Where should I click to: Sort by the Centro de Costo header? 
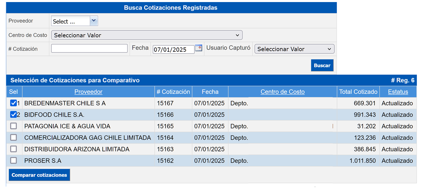point(282,92)
